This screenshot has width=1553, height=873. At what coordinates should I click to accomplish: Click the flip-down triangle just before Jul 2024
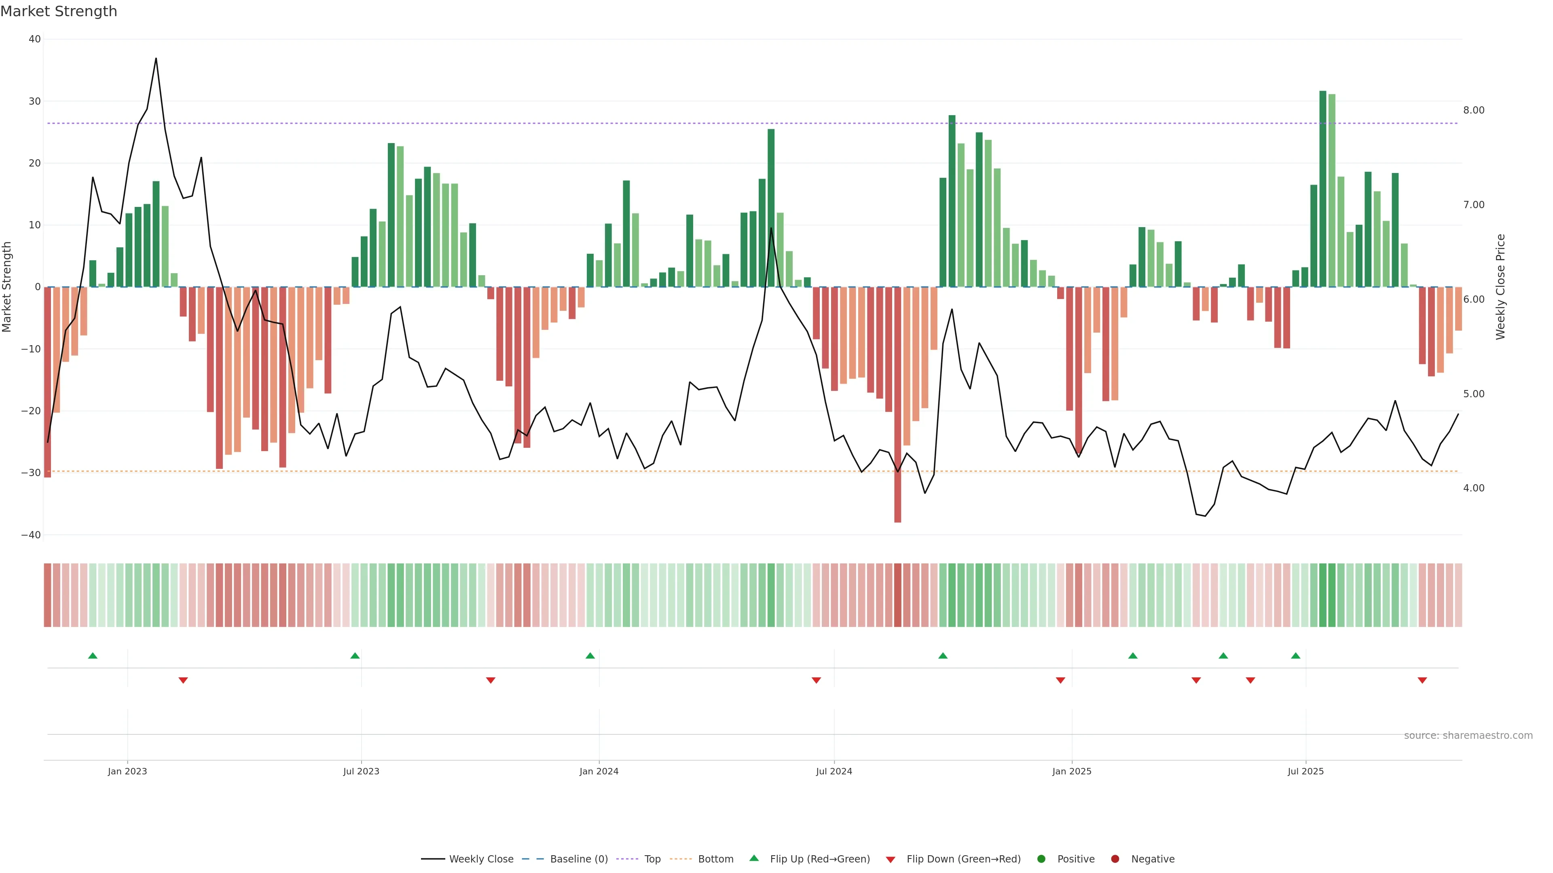point(816,680)
